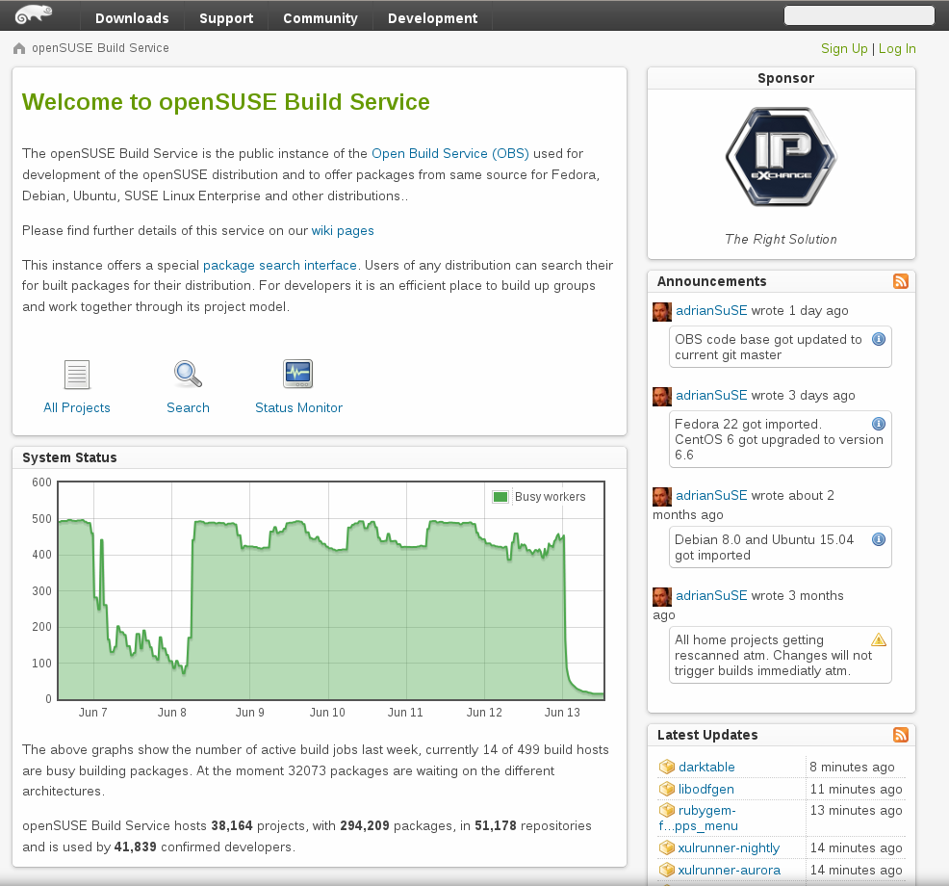
Task: Click 'Debian 8.0 and Ubuntu 15.04' announcement text
Action: (764, 547)
